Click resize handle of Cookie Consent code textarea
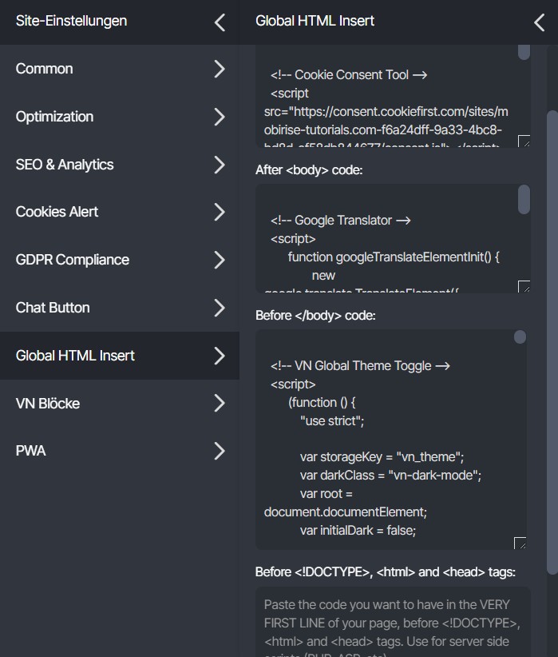558x657 pixels. 524,141
